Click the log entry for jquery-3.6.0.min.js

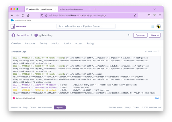pos(81,60)
